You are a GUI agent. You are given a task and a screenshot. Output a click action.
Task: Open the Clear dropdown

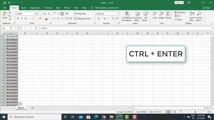(x=179, y=20)
